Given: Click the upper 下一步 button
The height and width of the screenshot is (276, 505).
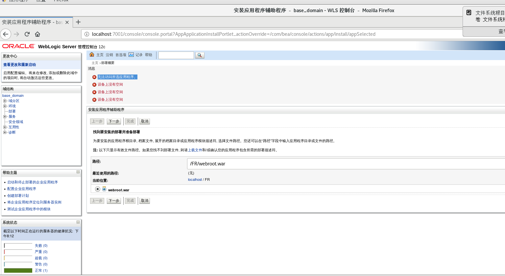Looking at the screenshot, I should pyautogui.click(x=114, y=121).
